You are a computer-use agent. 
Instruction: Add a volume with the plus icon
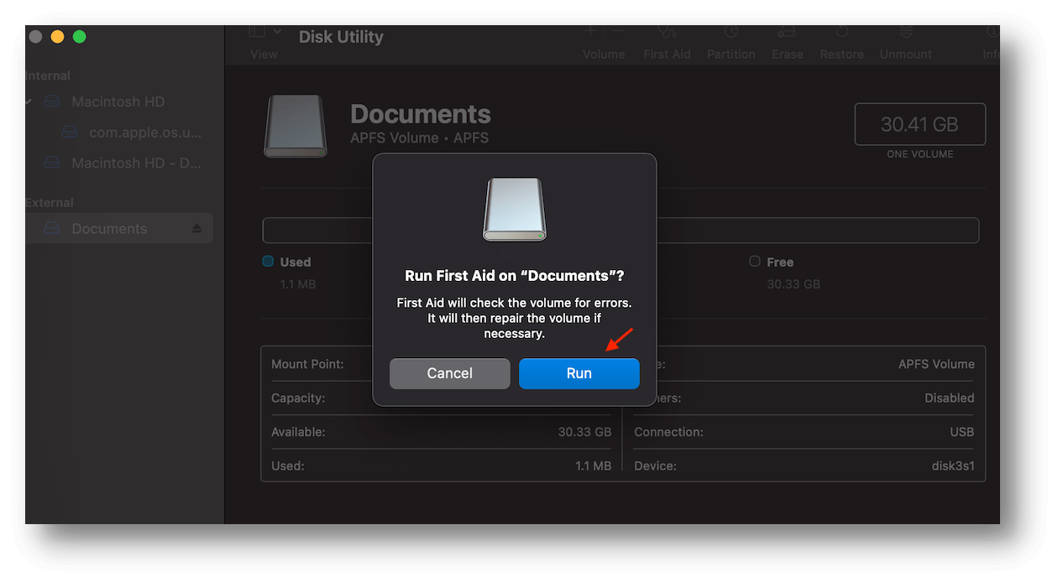[590, 31]
